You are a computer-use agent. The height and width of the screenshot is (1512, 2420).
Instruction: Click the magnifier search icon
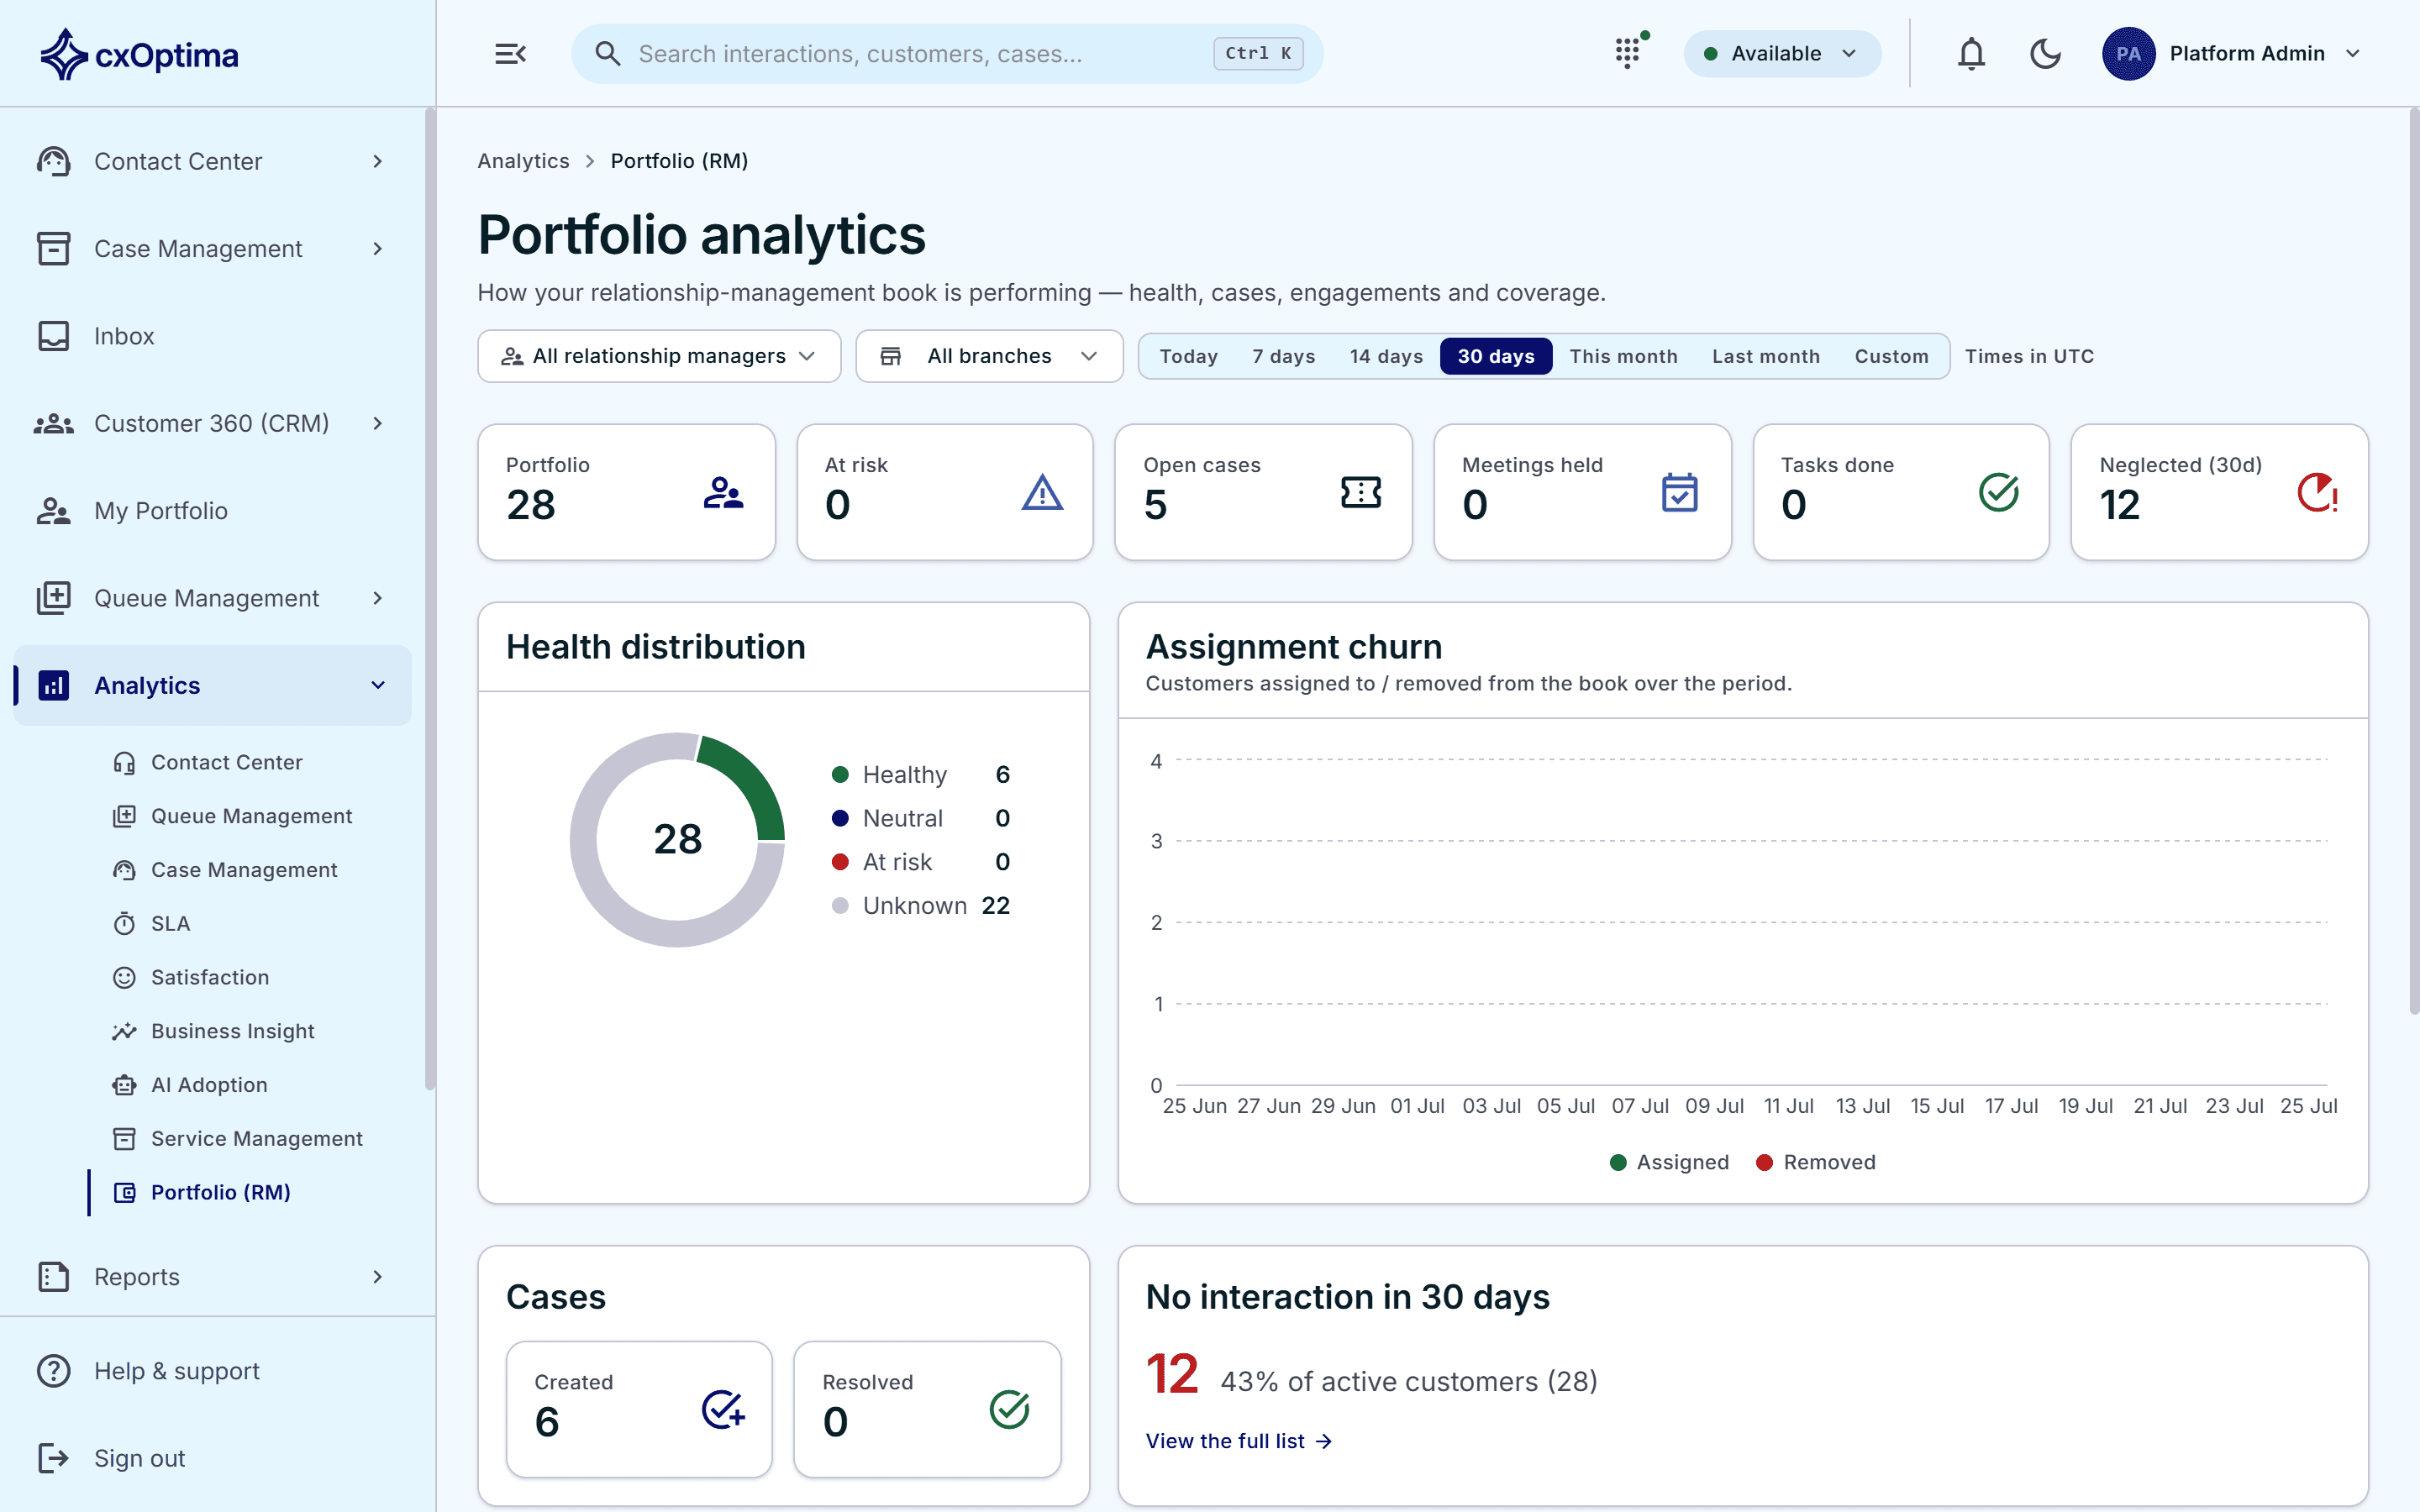pos(608,54)
